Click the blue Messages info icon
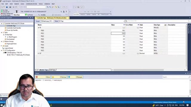This screenshot has width=191, height=107. tap(69, 77)
